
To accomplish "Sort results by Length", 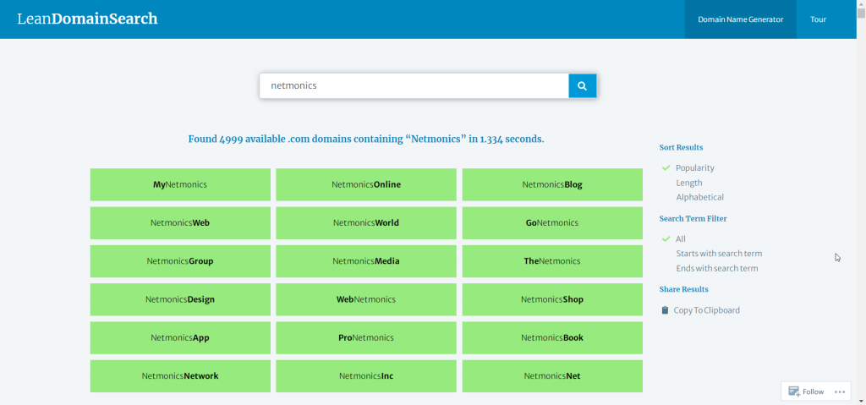I will point(688,183).
